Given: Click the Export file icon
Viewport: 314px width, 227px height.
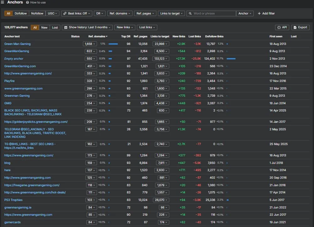Looking at the screenshot, I should pos(295,27).
